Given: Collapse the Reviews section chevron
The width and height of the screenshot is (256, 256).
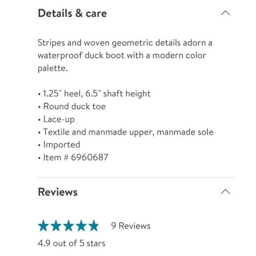Looking at the screenshot, I should point(225,192).
